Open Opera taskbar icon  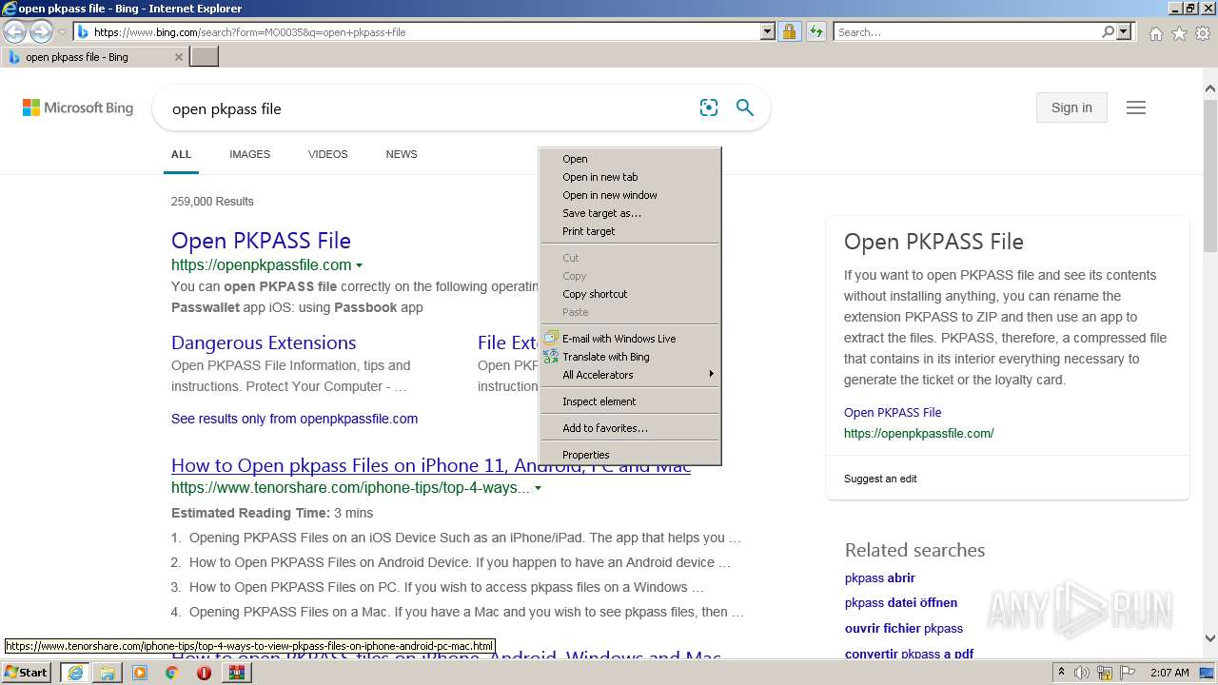(204, 673)
